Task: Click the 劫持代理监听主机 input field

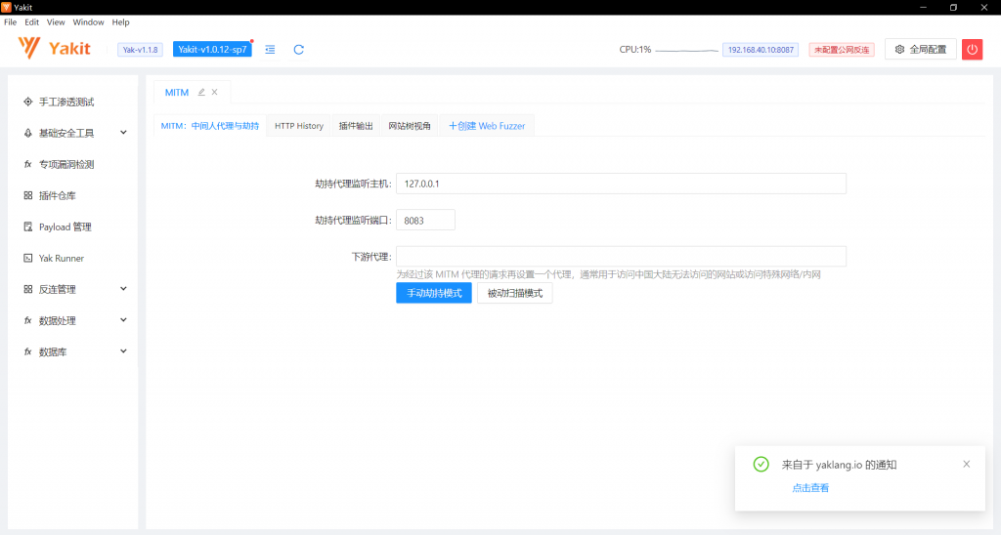Action: tap(621, 184)
